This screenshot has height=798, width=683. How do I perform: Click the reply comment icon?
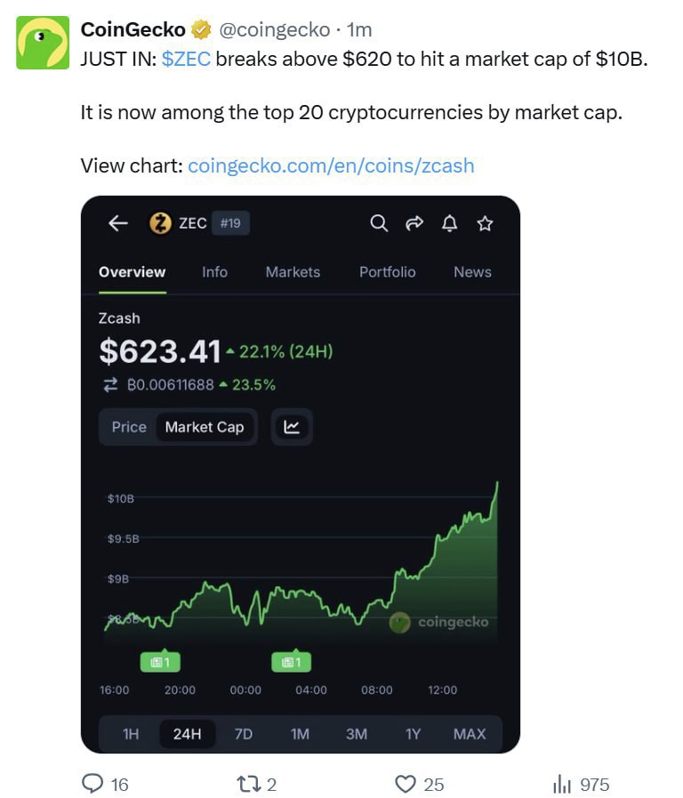pyautogui.click(x=93, y=784)
